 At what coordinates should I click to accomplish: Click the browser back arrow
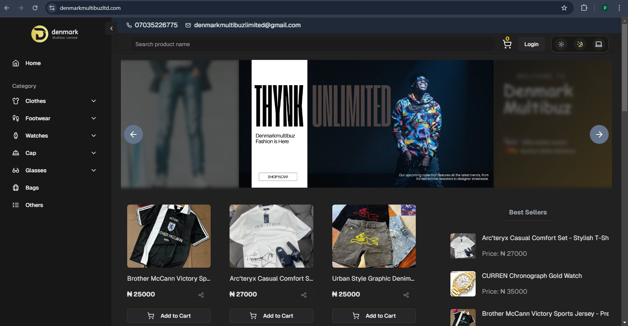(7, 8)
